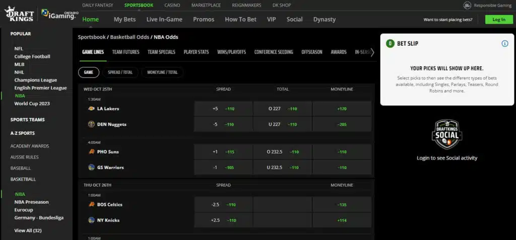
Task: Open Marketplace in the top bar
Action: pos(206,5)
